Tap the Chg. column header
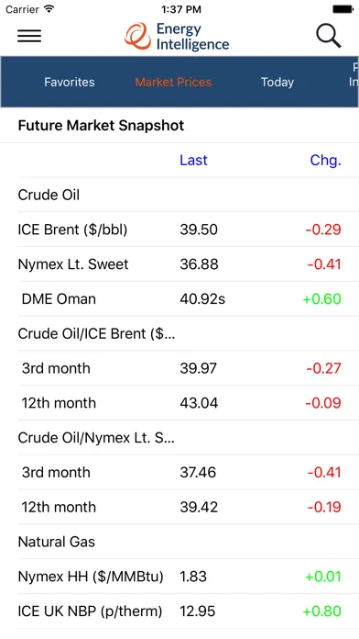Screen dimensions: 359x639 click(325, 160)
